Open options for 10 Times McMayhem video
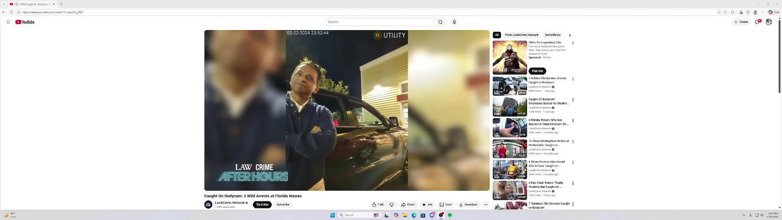Viewport: 782px width, 220px height. click(573, 141)
